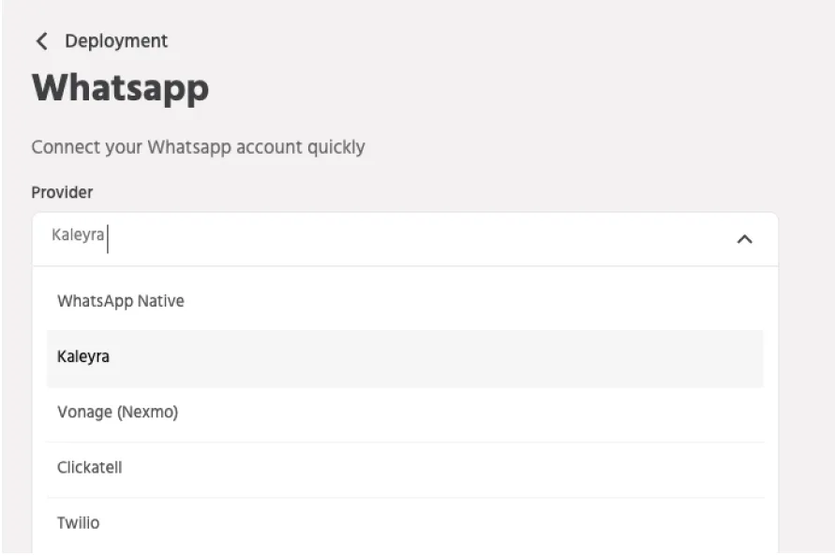Click empty space right of Twilio option row
The width and height of the screenshot is (835, 556).
click(x=479, y=524)
